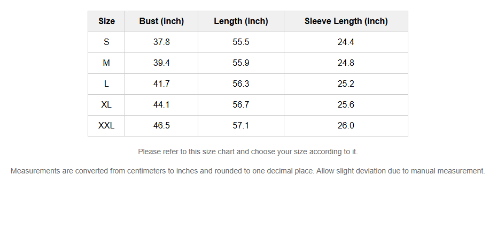Viewport: 497px width, 235px height.
Task: Click the Length (inch) column header
Action: (x=241, y=21)
